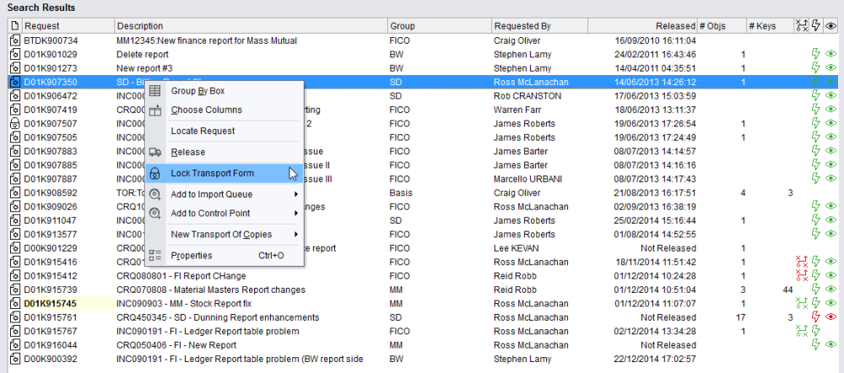Click the icon next to Add to Import Queue
This screenshot has height=373, width=844.
155,194
